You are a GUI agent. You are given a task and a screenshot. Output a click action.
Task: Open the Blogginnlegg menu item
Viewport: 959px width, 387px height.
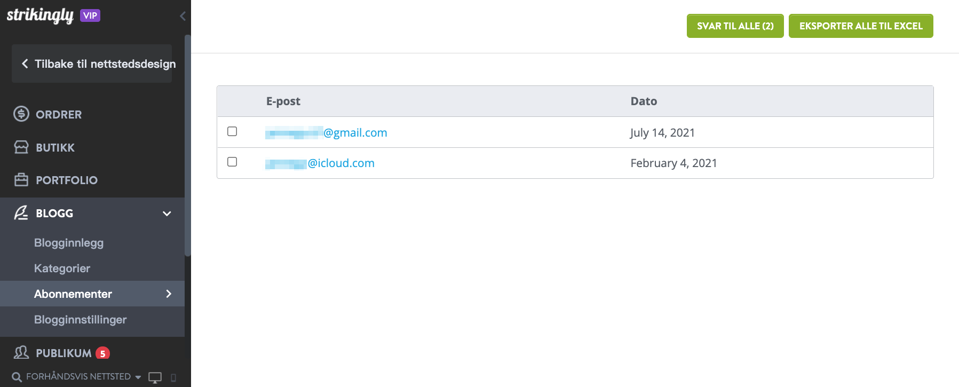tap(69, 243)
